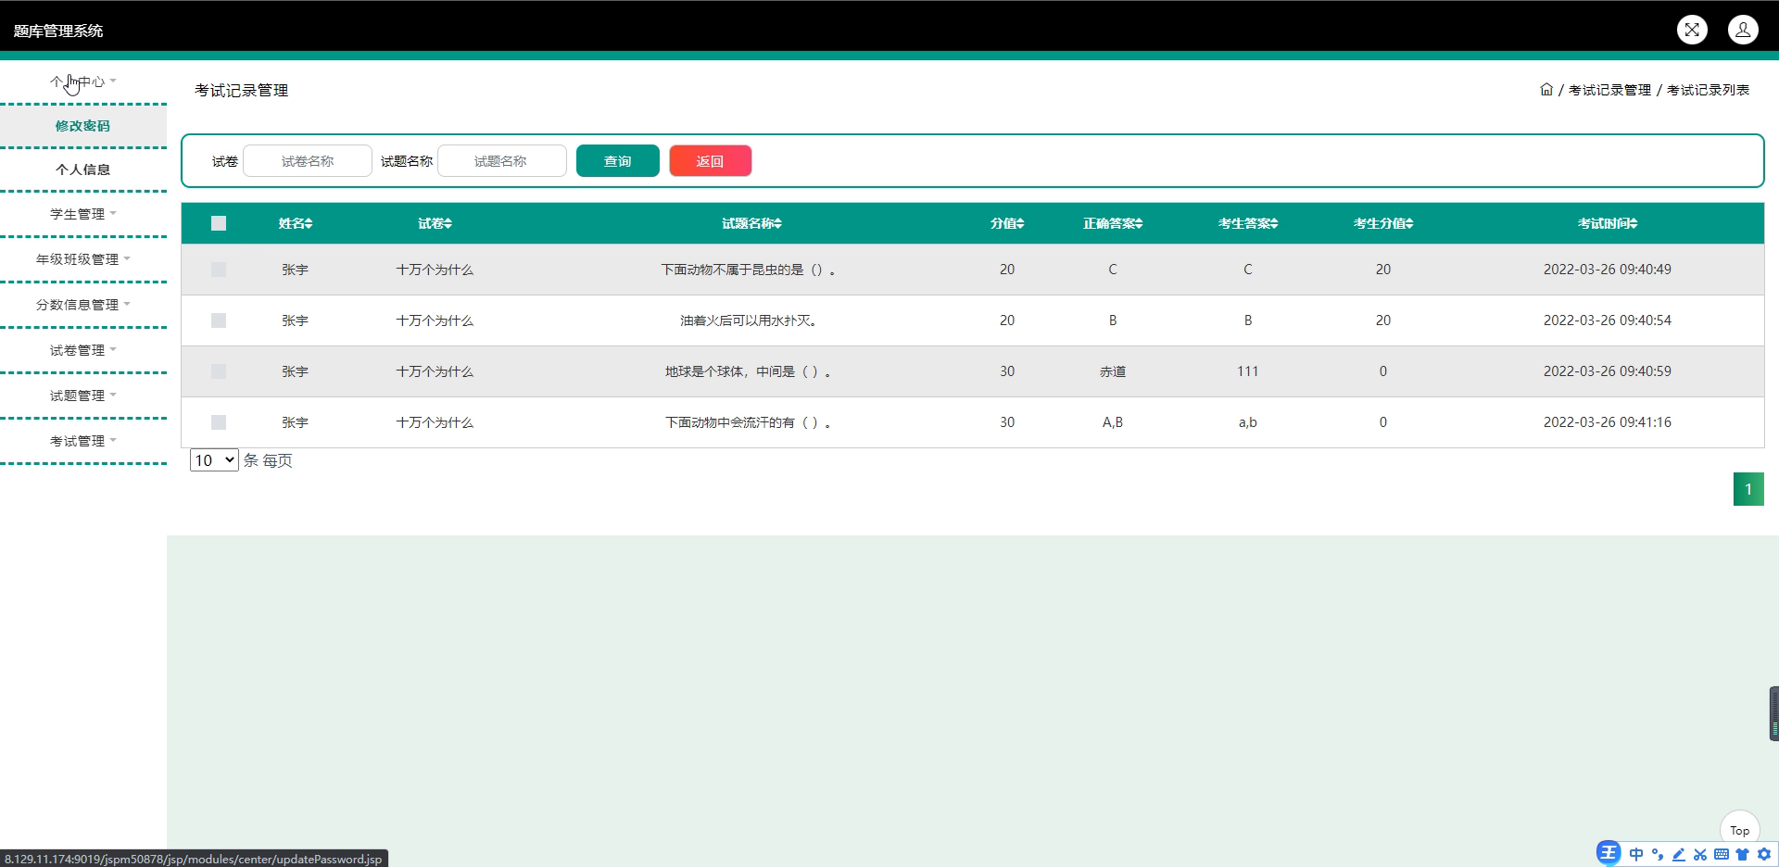The width and height of the screenshot is (1779, 867).
Task: Sort the table by 分值 column
Action: (1007, 223)
